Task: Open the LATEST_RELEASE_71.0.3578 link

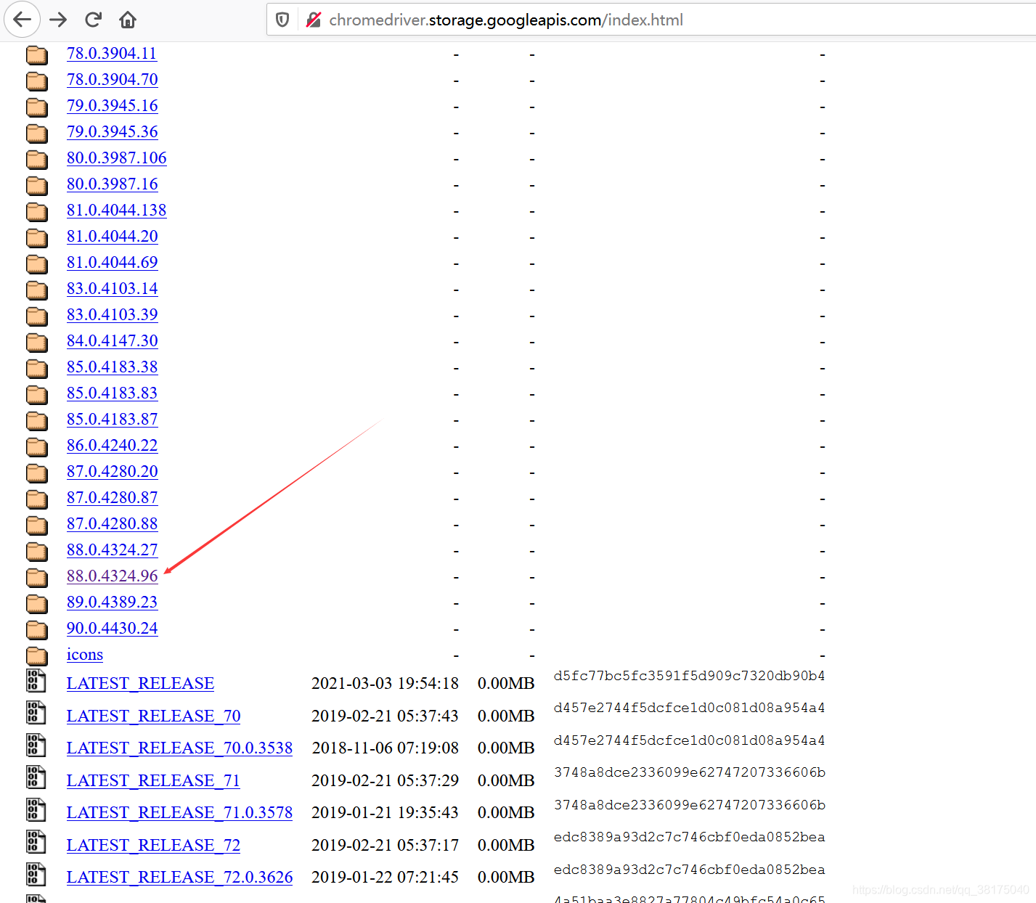Action: tap(179, 813)
